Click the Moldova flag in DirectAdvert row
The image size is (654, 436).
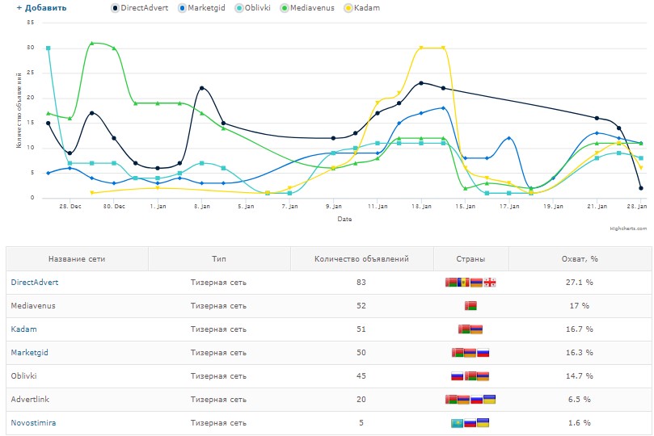coord(463,283)
